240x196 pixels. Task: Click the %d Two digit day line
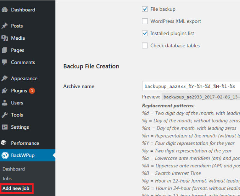point(191,113)
